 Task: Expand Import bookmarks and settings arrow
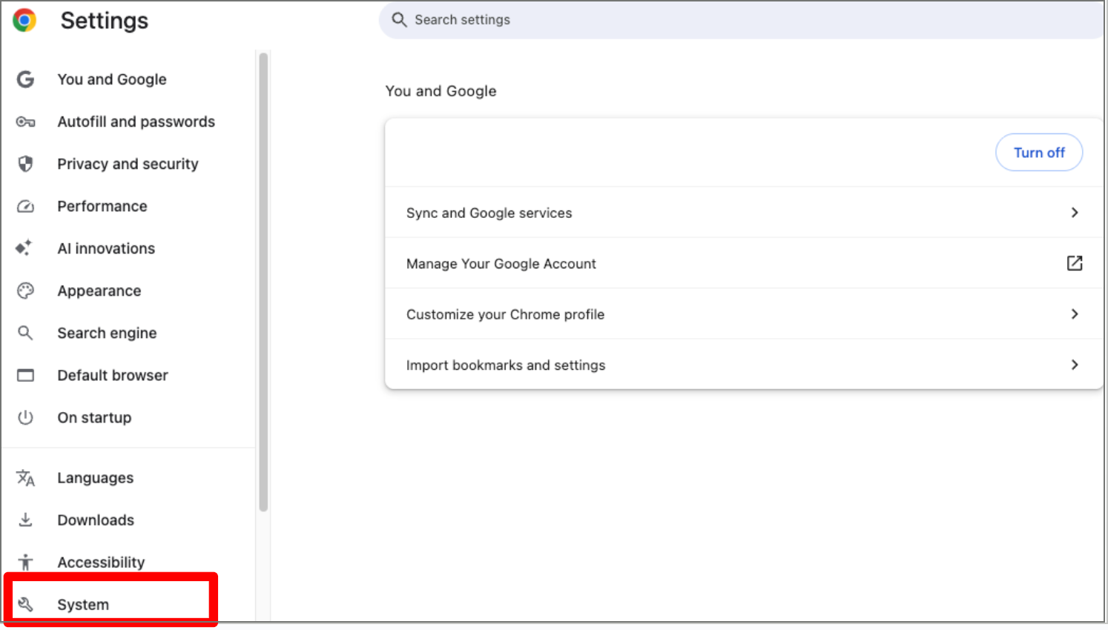[x=1074, y=365]
